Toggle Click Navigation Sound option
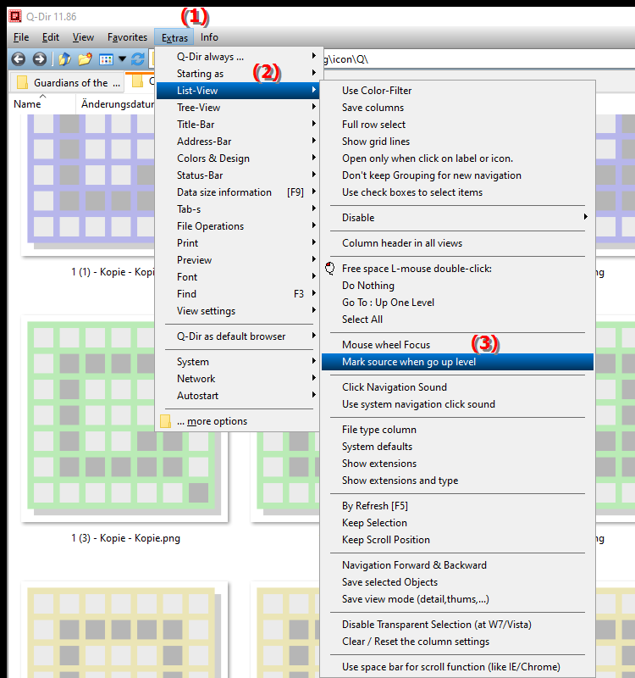Image resolution: width=635 pixels, height=678 pixels. (x=457, y=387)
